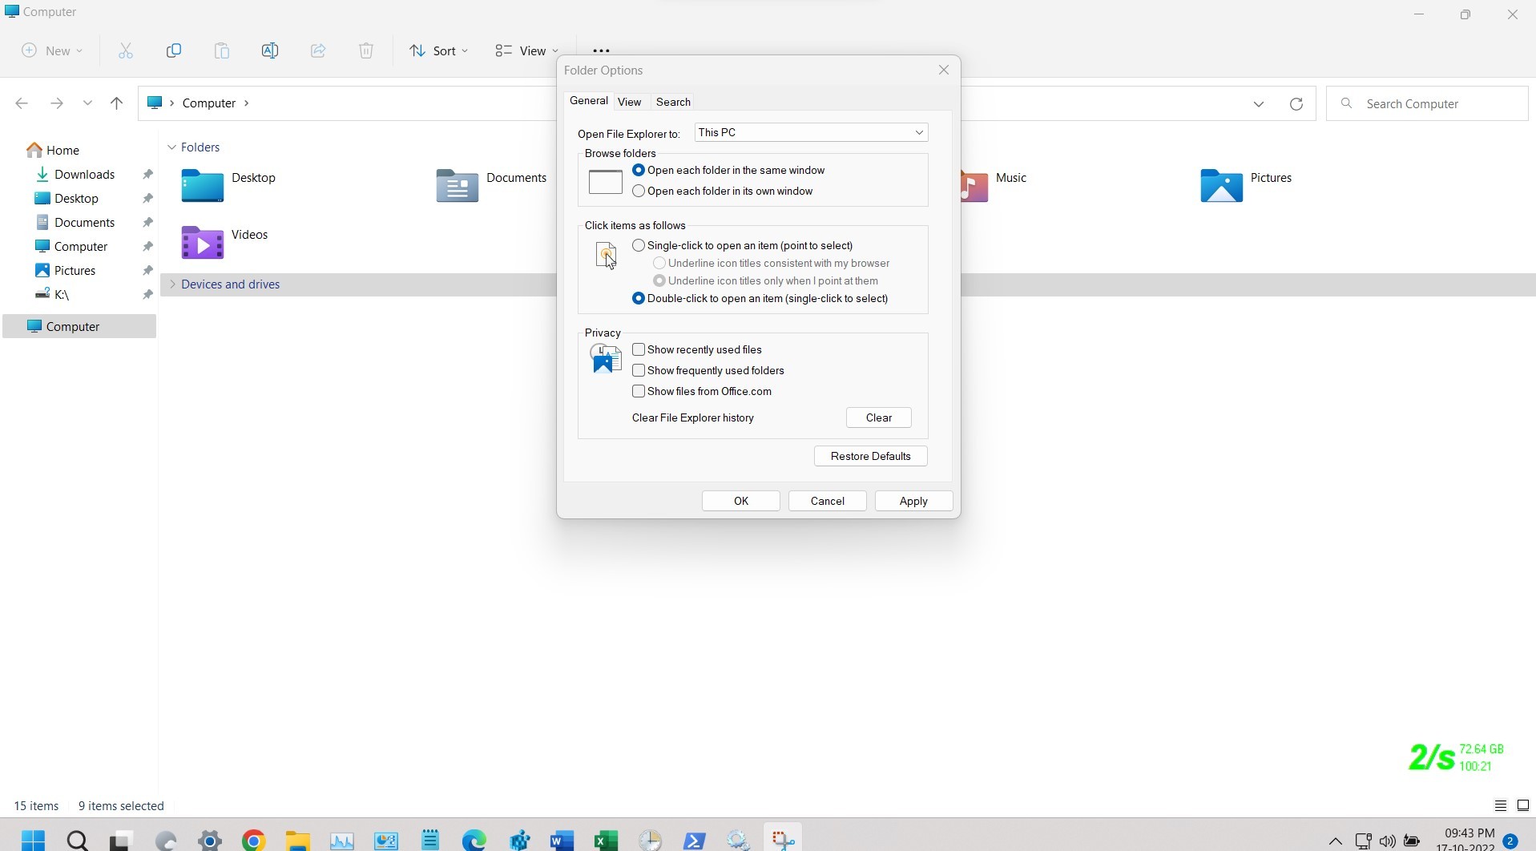The height and width of the screenshot is (851, 1536).
Task: Click the Copy icon in Explorer toolbar
Action: coord(174,50)
